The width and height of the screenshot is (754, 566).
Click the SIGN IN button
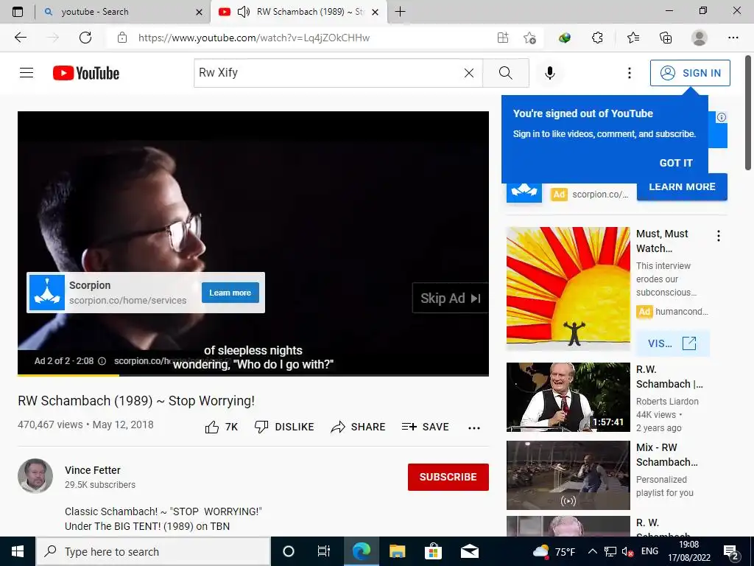pos(690,73)
